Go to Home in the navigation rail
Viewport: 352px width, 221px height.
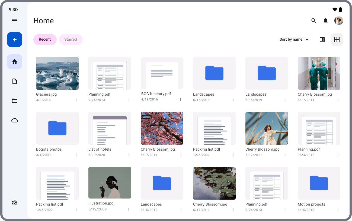(x=15, y=62)
